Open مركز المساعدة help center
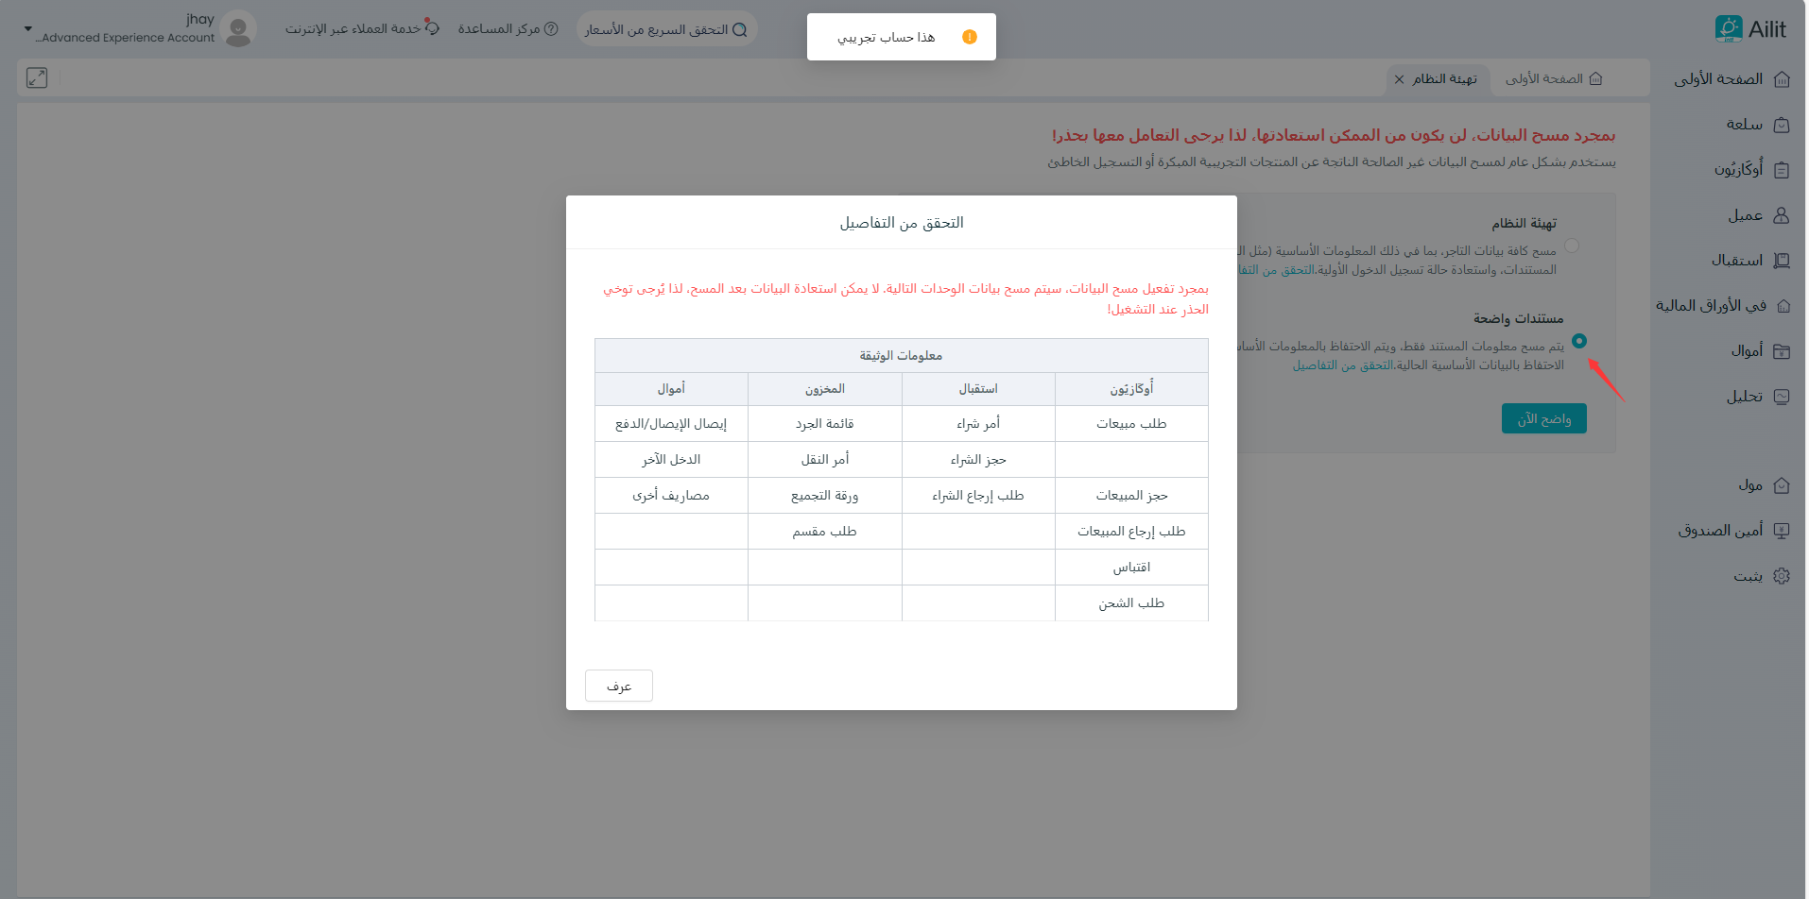The image size is (1809, 899). (508, 29)
